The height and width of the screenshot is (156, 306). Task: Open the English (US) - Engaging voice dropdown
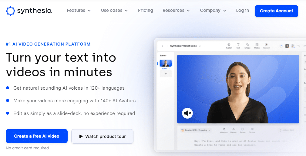tap(196, 130)
